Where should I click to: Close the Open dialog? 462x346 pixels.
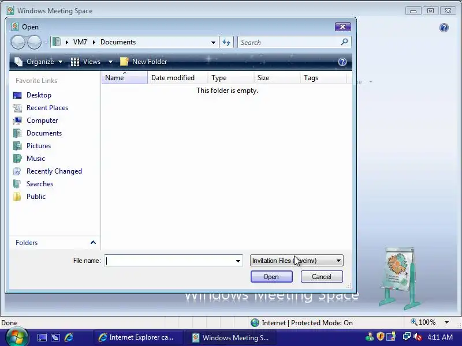click(342, 27)
